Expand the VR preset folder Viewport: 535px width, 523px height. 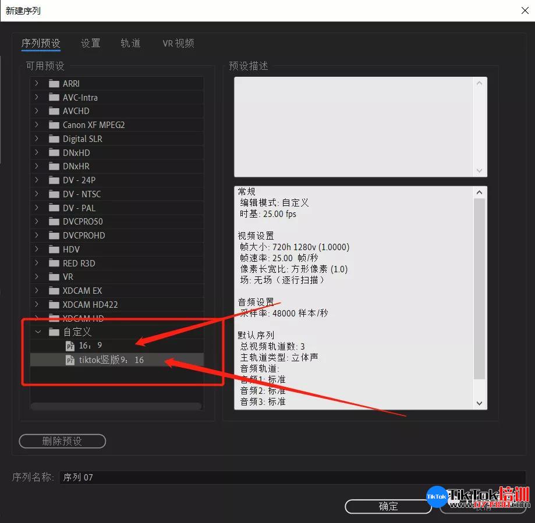[37, 276]
